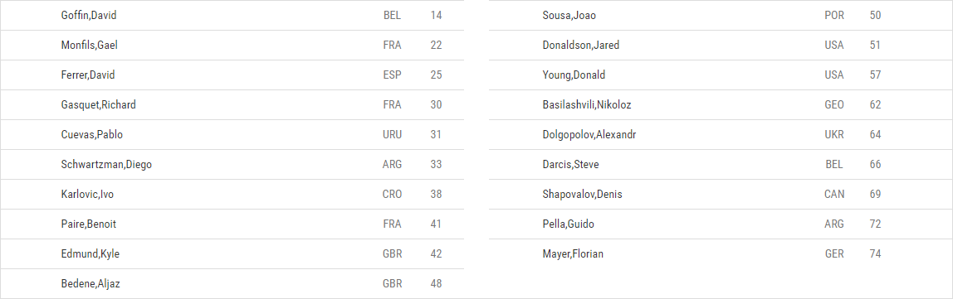Image resolution: width=953 pixels, height=299 pixels.
Task: Click Donaldson,Jared in the list
Action: 581,46
